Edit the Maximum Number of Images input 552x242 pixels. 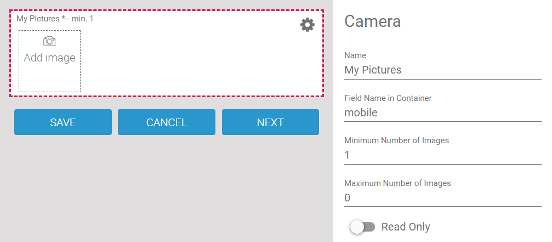coord(442,198)
